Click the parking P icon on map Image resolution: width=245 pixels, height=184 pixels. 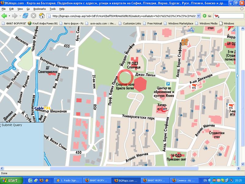pyautogui.click(x=168, y=84)
